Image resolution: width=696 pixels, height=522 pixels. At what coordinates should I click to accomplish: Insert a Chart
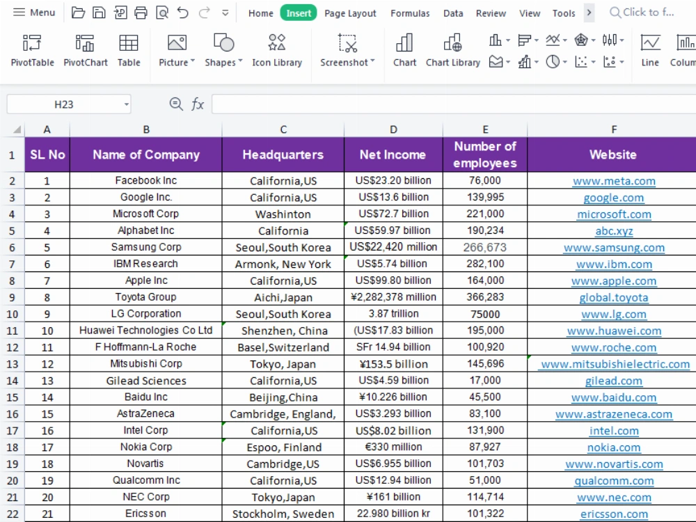coord(404,51)
